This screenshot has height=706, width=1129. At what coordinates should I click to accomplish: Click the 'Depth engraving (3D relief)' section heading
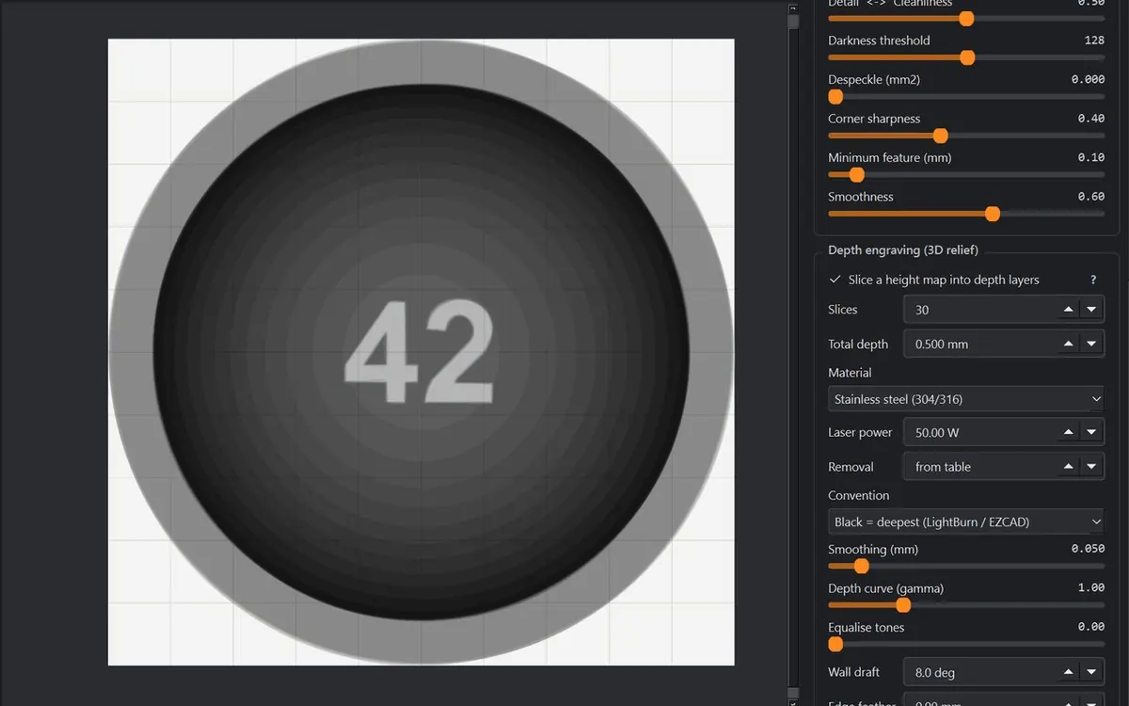pos(903,250)
